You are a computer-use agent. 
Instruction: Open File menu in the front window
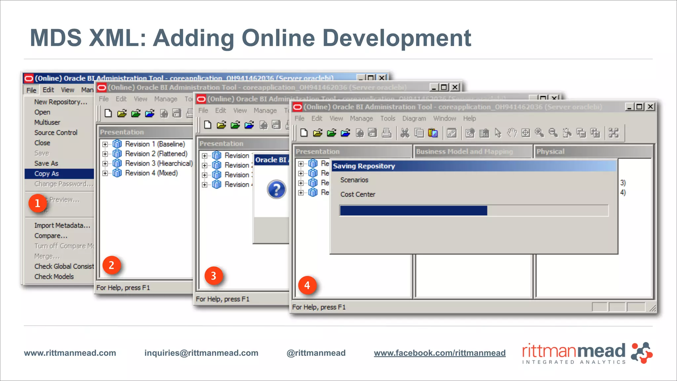299,118
